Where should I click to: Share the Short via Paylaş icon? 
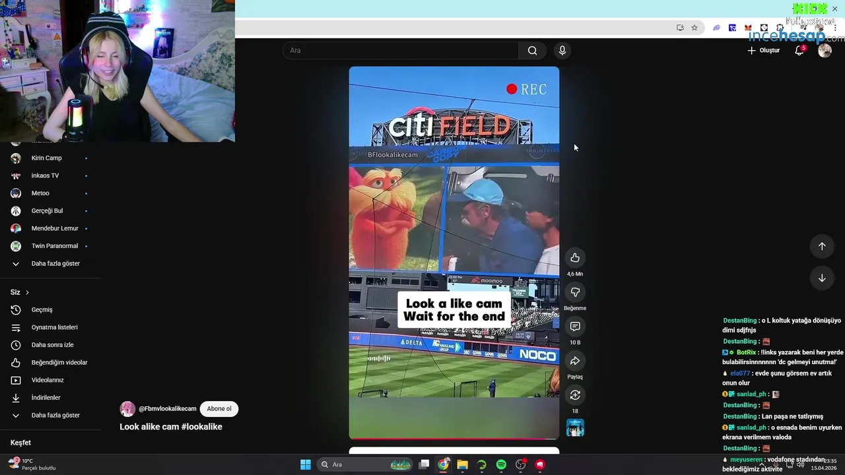575,361
